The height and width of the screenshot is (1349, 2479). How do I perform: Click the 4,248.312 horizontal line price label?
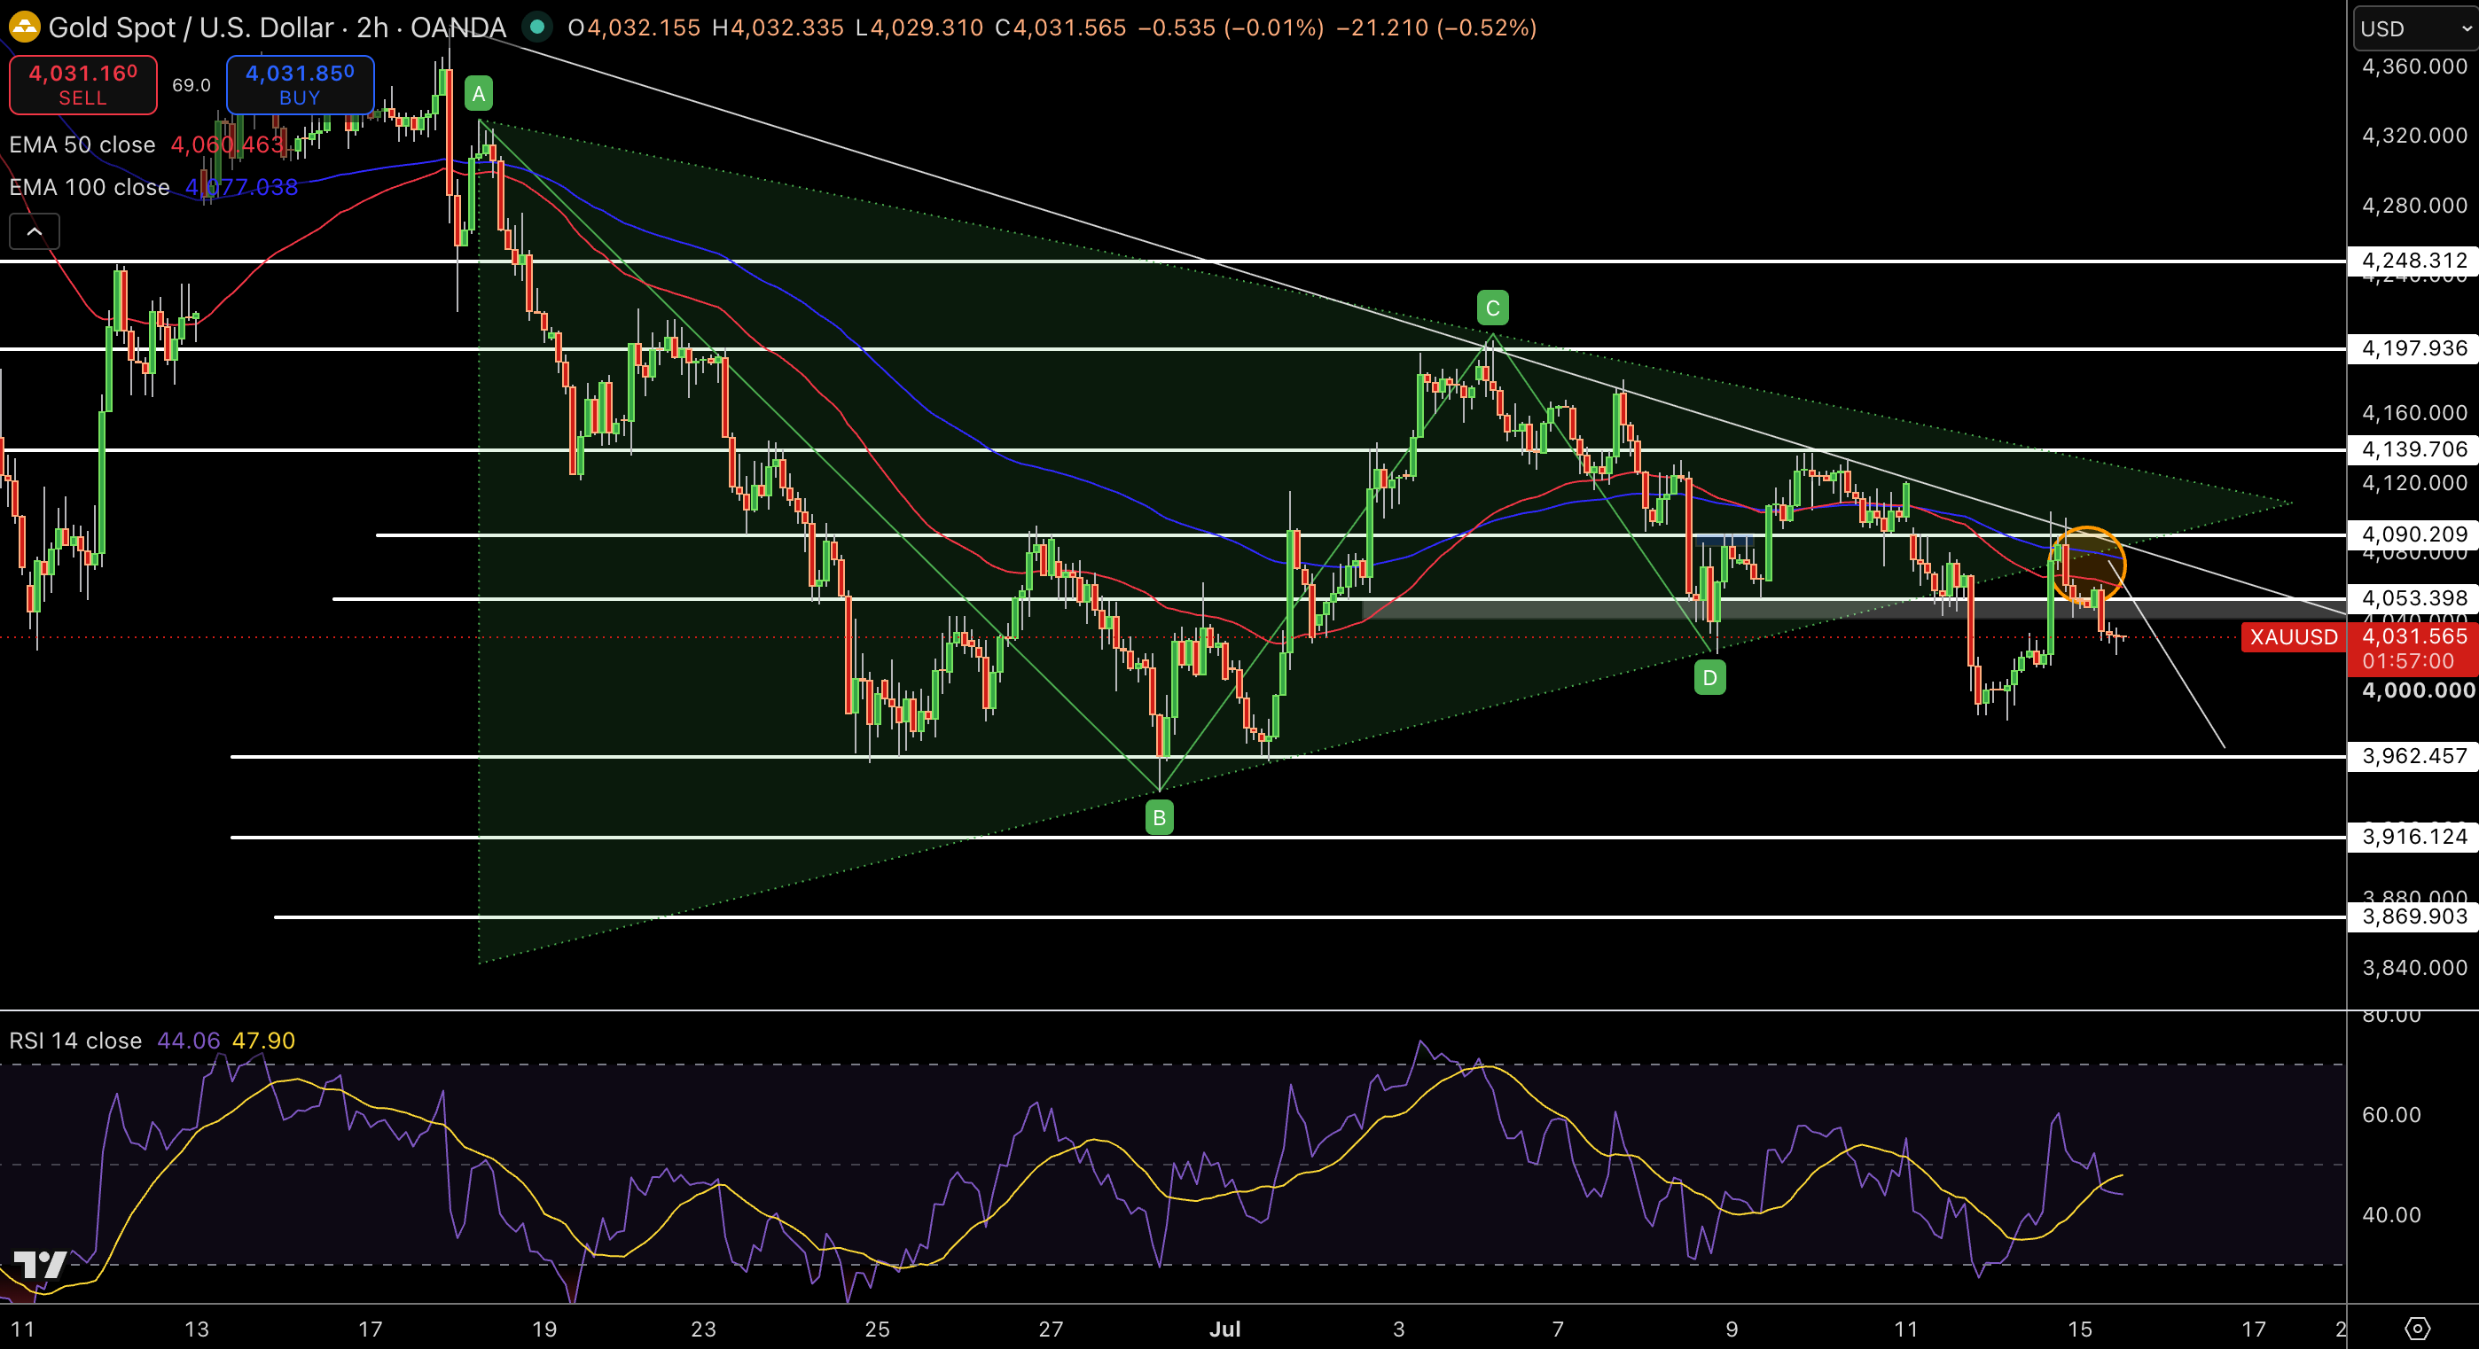point(2413,261)
